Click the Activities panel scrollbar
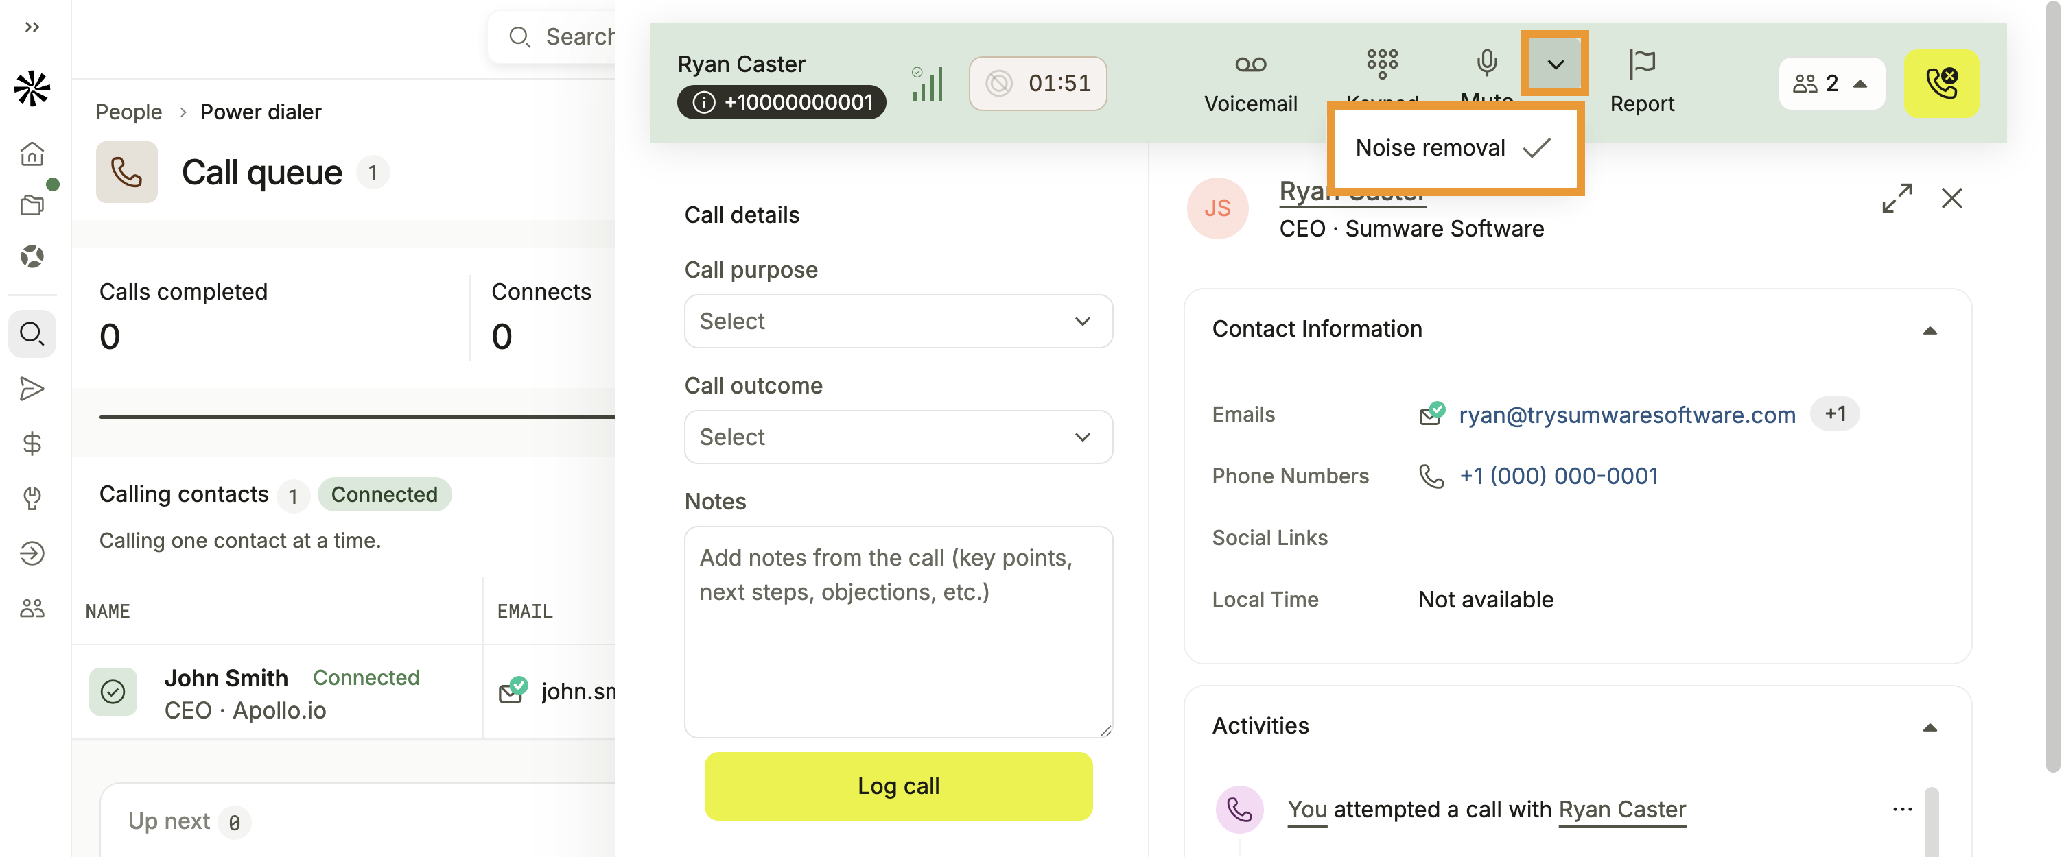Viewport: 2064px width, 857px height. (x=1932, y=823)
